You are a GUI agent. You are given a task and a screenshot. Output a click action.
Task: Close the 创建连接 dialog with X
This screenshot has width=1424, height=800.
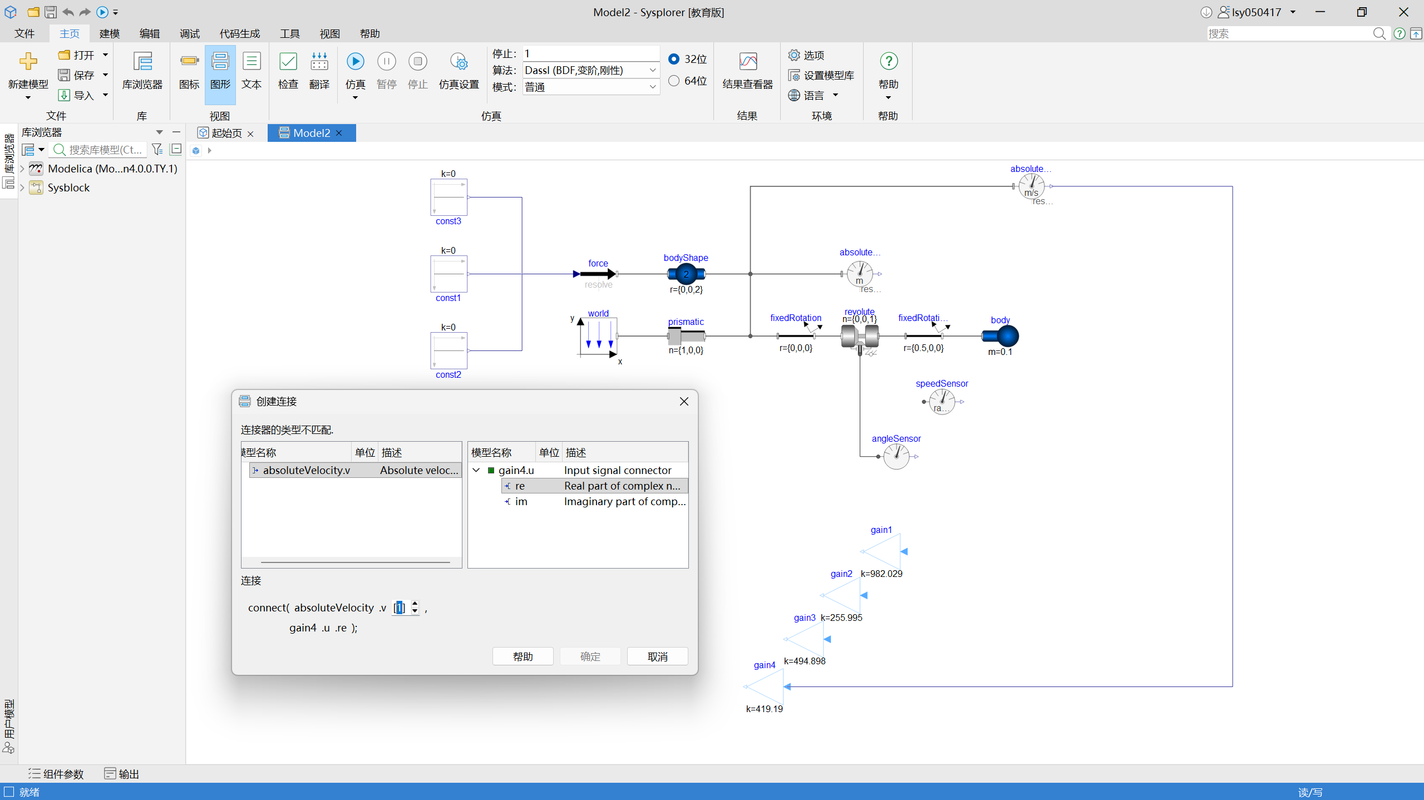pyautogui.click(x=684, y=401)
